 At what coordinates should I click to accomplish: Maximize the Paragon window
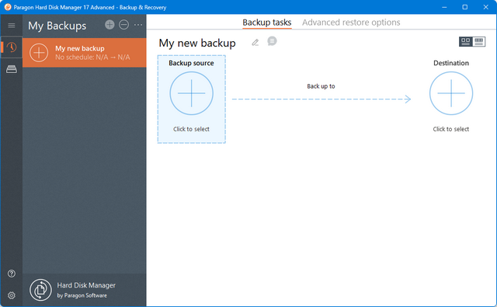click(465, 7)
